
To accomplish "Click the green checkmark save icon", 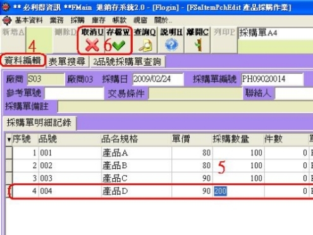I will pos(119,45).
